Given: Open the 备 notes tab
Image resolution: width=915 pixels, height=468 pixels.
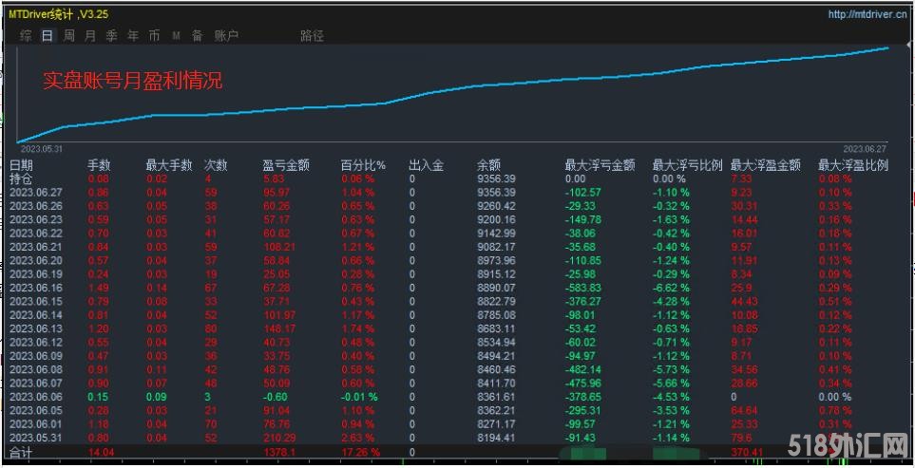Looking at the screenshot, I should pyautogui.click(x=197, y=36).
